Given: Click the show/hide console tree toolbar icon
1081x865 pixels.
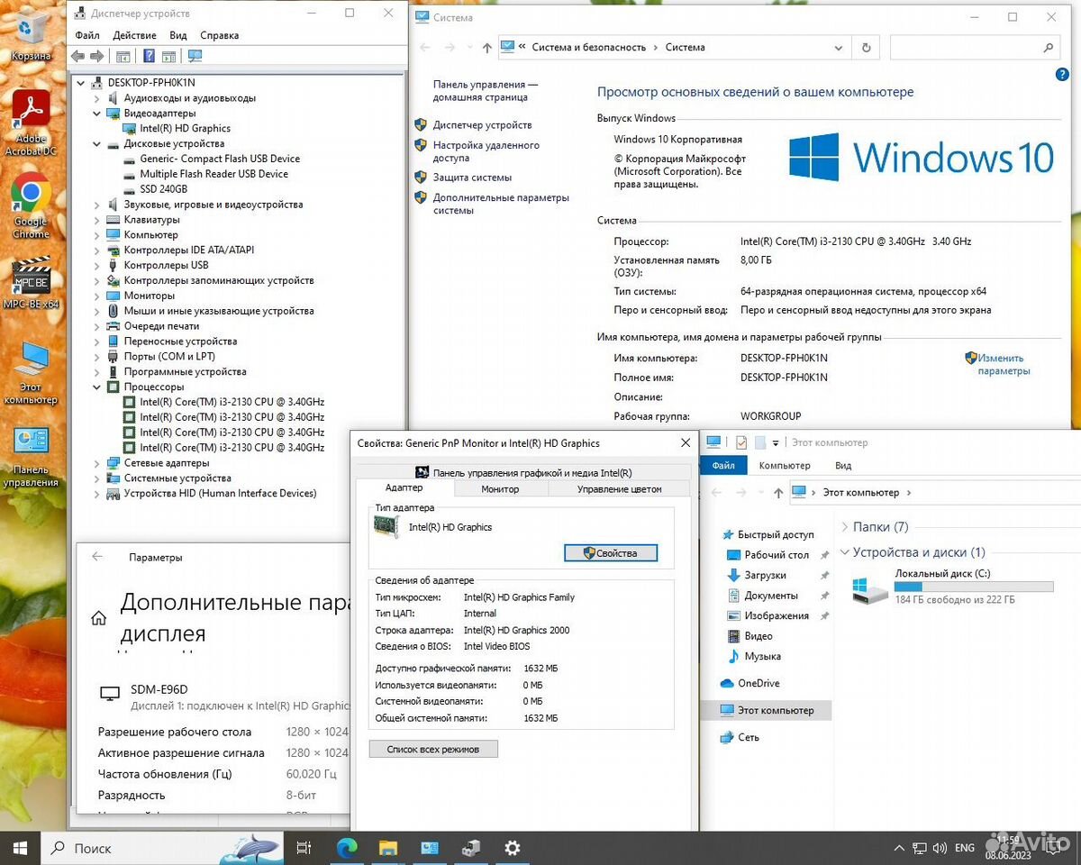Looking at the screenshot, I should click(x=123, y=56).
